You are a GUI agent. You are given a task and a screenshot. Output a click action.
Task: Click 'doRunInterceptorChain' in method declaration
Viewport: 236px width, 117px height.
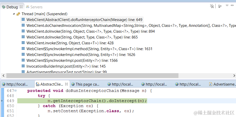click(x=93, y=91)
